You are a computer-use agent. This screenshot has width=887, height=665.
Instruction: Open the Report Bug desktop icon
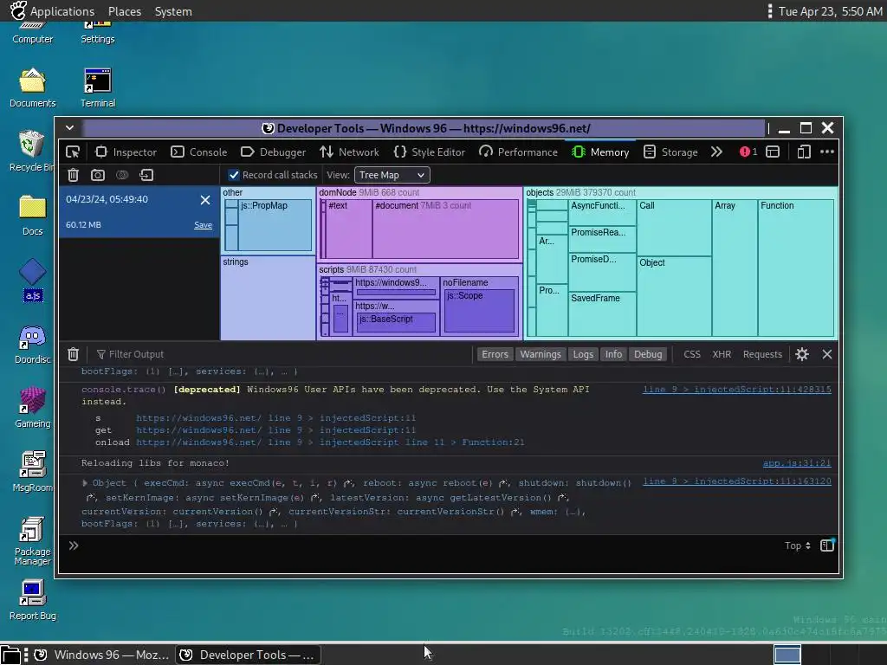click(32, 601)
